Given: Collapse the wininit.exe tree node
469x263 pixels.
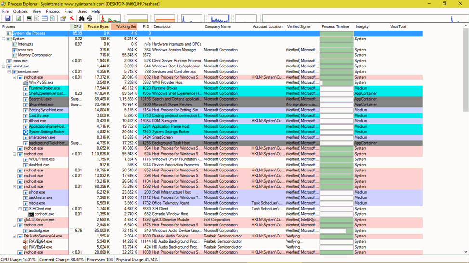Looking at the screenshot, I should [4, 66].
